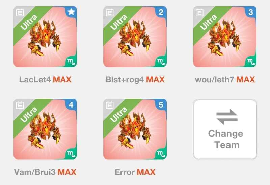The height and width of the screenshot is (185, 270).
Task: Open the calendar note icon on LacLet4 card
Action: pyautogui.click(x=20, y=13)
